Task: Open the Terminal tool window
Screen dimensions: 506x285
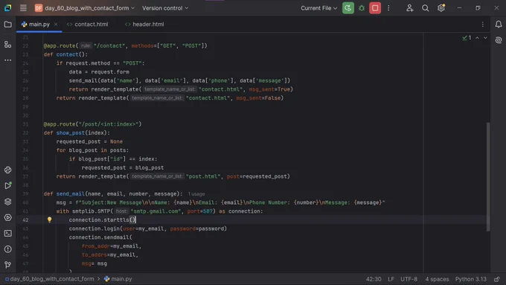Action: pyautogui.click(x=7, y=234)
